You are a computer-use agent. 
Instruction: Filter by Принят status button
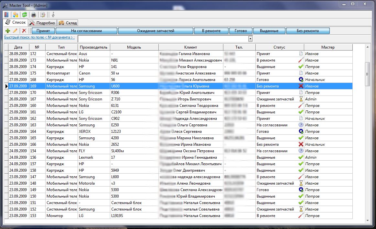click(43, 31)
